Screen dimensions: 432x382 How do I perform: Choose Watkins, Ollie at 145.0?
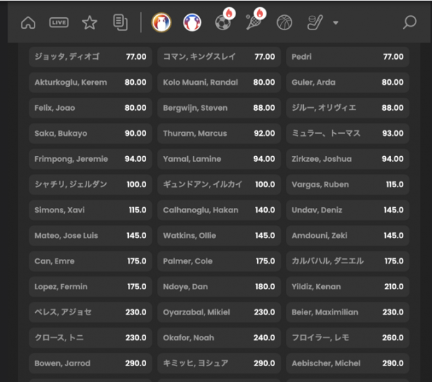tap(219, 235)
